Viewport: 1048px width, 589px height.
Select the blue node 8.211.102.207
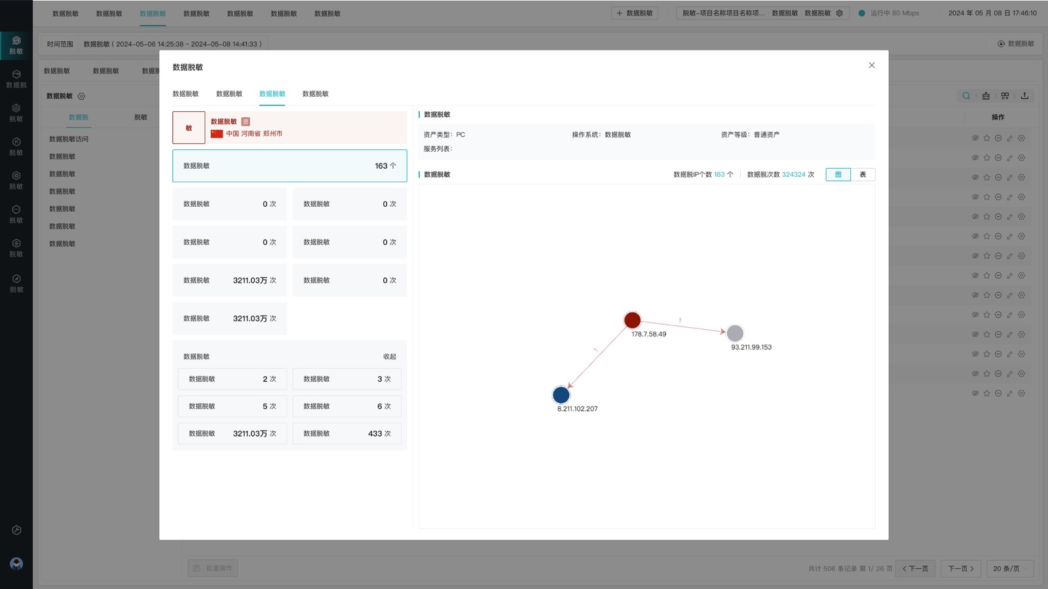561,395
